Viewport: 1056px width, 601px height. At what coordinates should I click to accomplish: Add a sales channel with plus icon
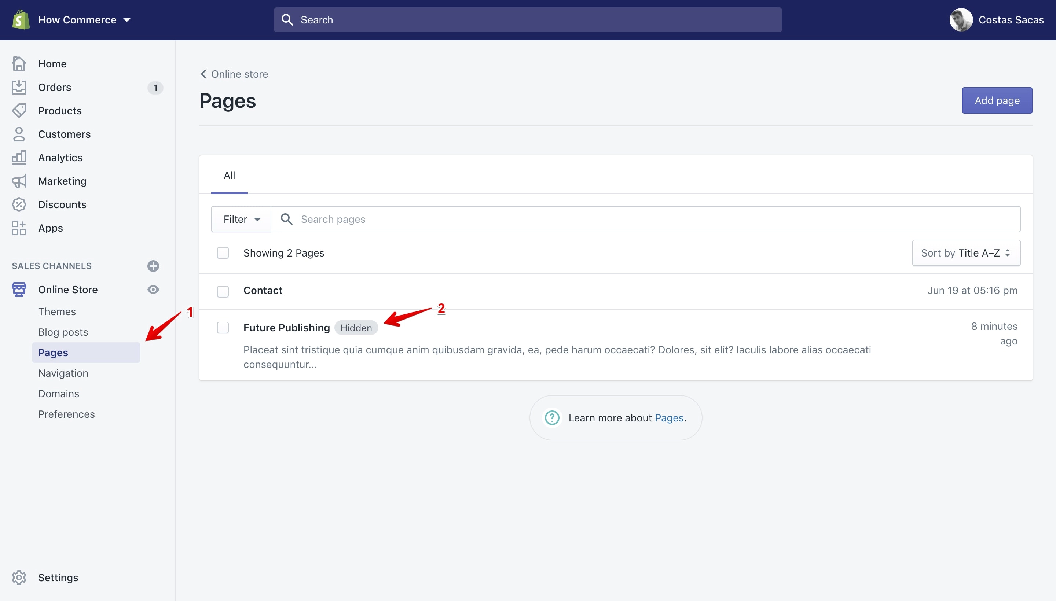coord(153,266)
